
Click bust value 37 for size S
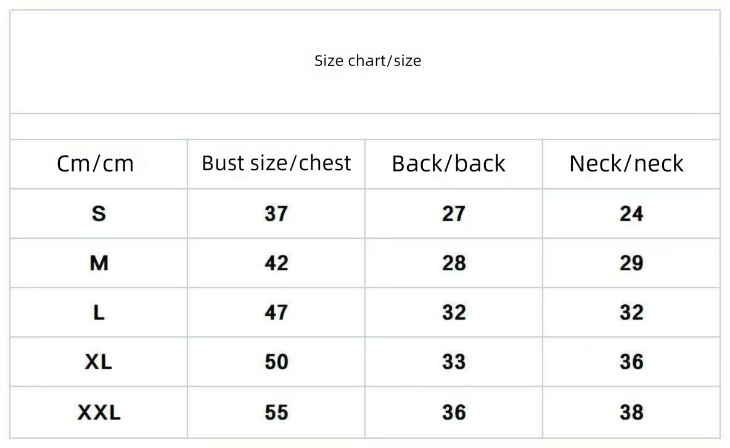tap(276, 214)
